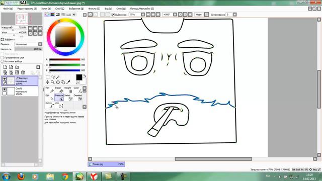Viewport: 322px width, 181px height.
Task: Select the magic wand tool
Action: (58, 77)
